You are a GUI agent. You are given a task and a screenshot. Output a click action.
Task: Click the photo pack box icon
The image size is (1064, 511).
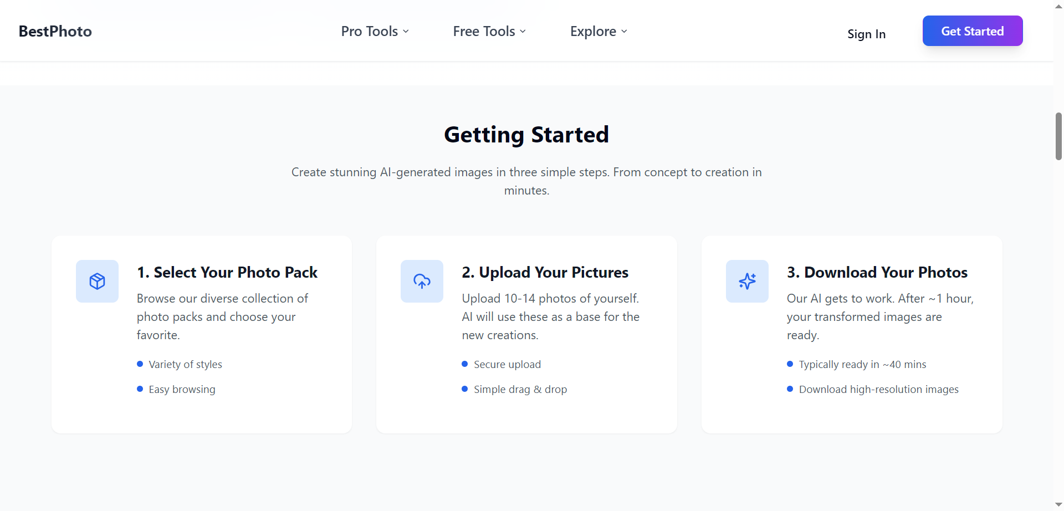(x=97, y=281)
